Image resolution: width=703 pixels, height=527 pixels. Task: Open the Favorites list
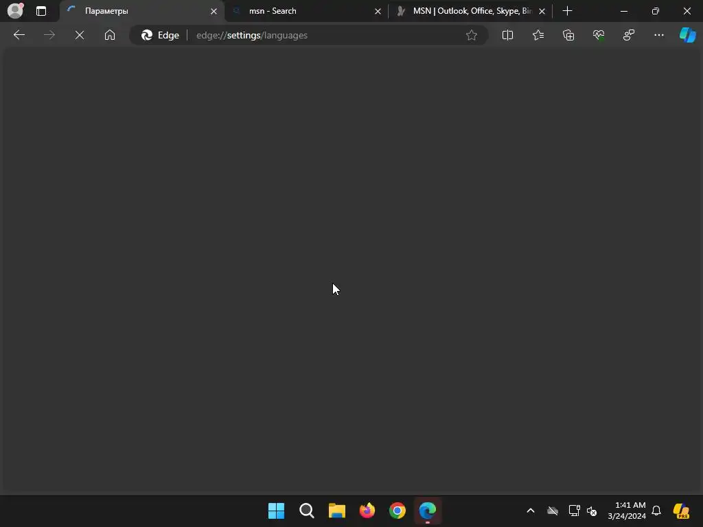click(x=538, y=35)
